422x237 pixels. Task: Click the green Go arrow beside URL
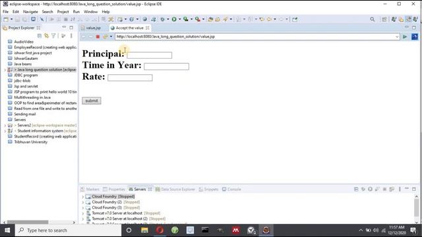point(405,37)
